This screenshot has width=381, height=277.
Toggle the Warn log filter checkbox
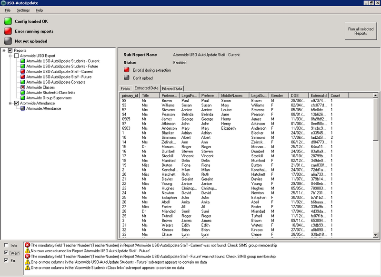tap(6, 253)
